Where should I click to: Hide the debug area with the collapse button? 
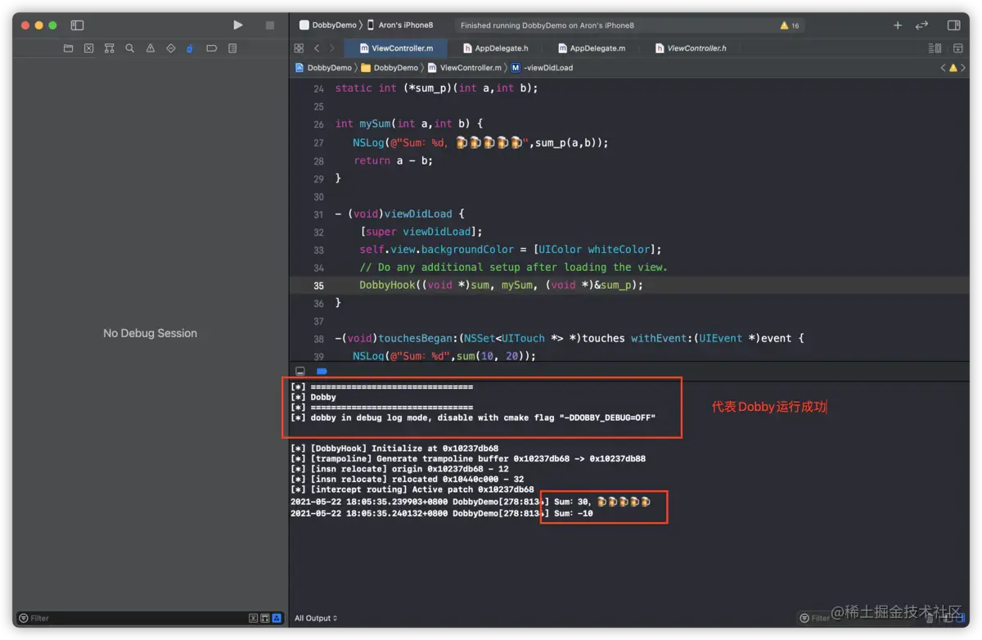(x=300, y=371)
